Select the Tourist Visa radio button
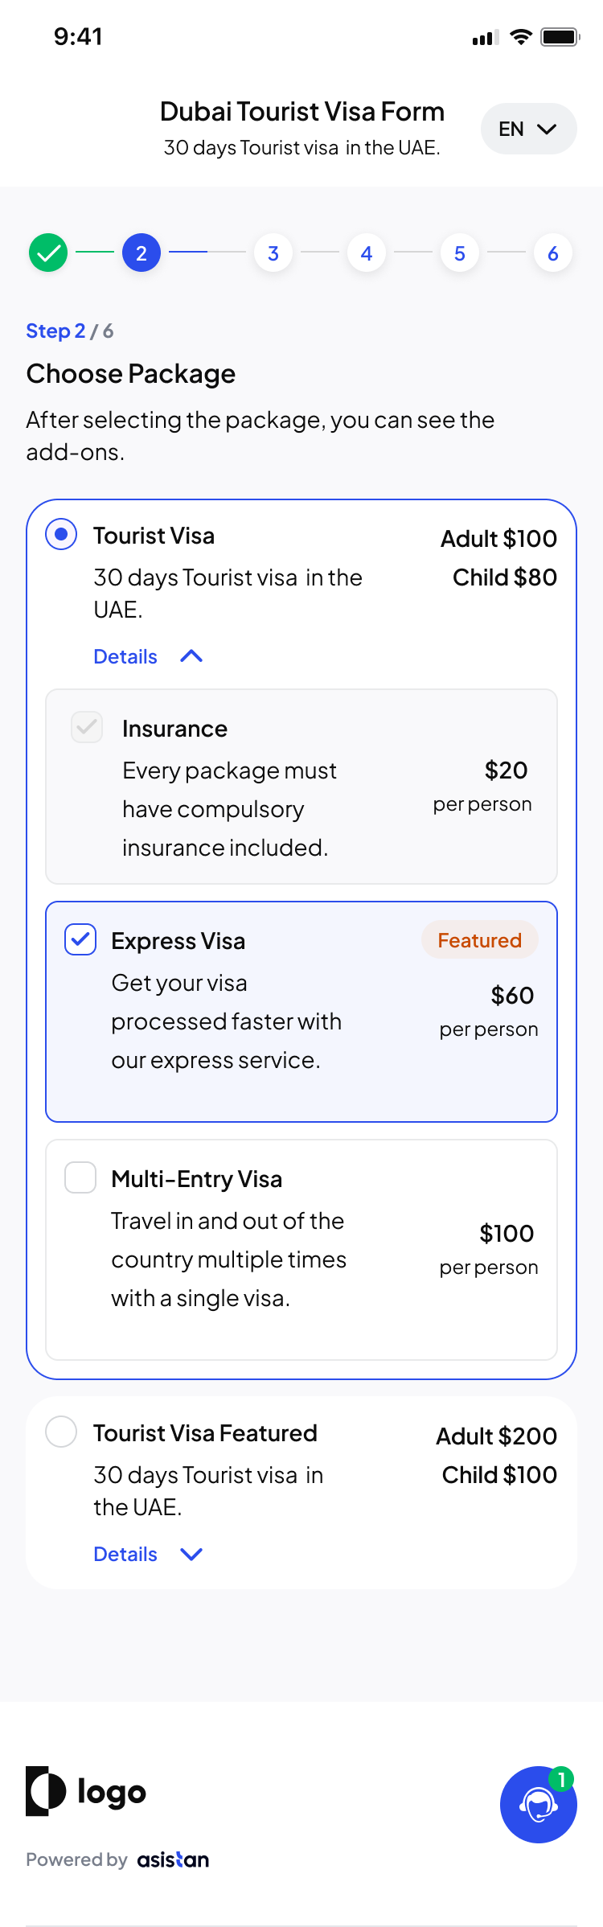 click(61, 534)
